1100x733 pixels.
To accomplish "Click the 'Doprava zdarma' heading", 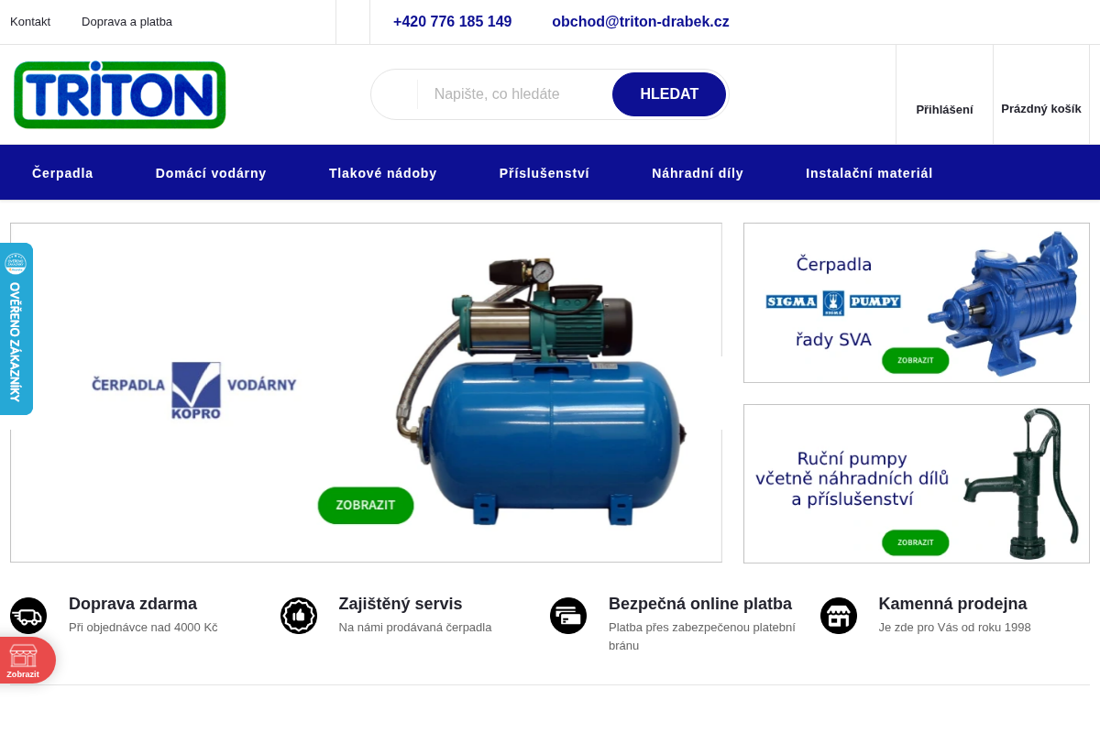I will (133, 604).
